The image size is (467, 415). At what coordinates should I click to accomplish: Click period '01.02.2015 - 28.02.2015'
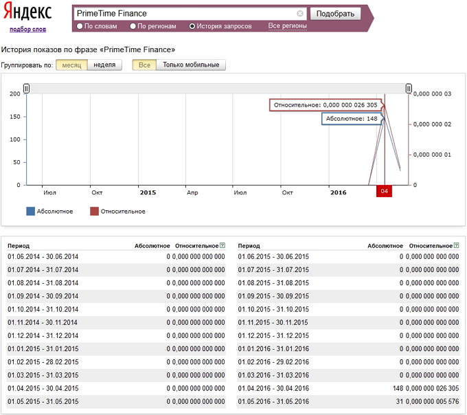pyautogui.click(x=43, y=362)
